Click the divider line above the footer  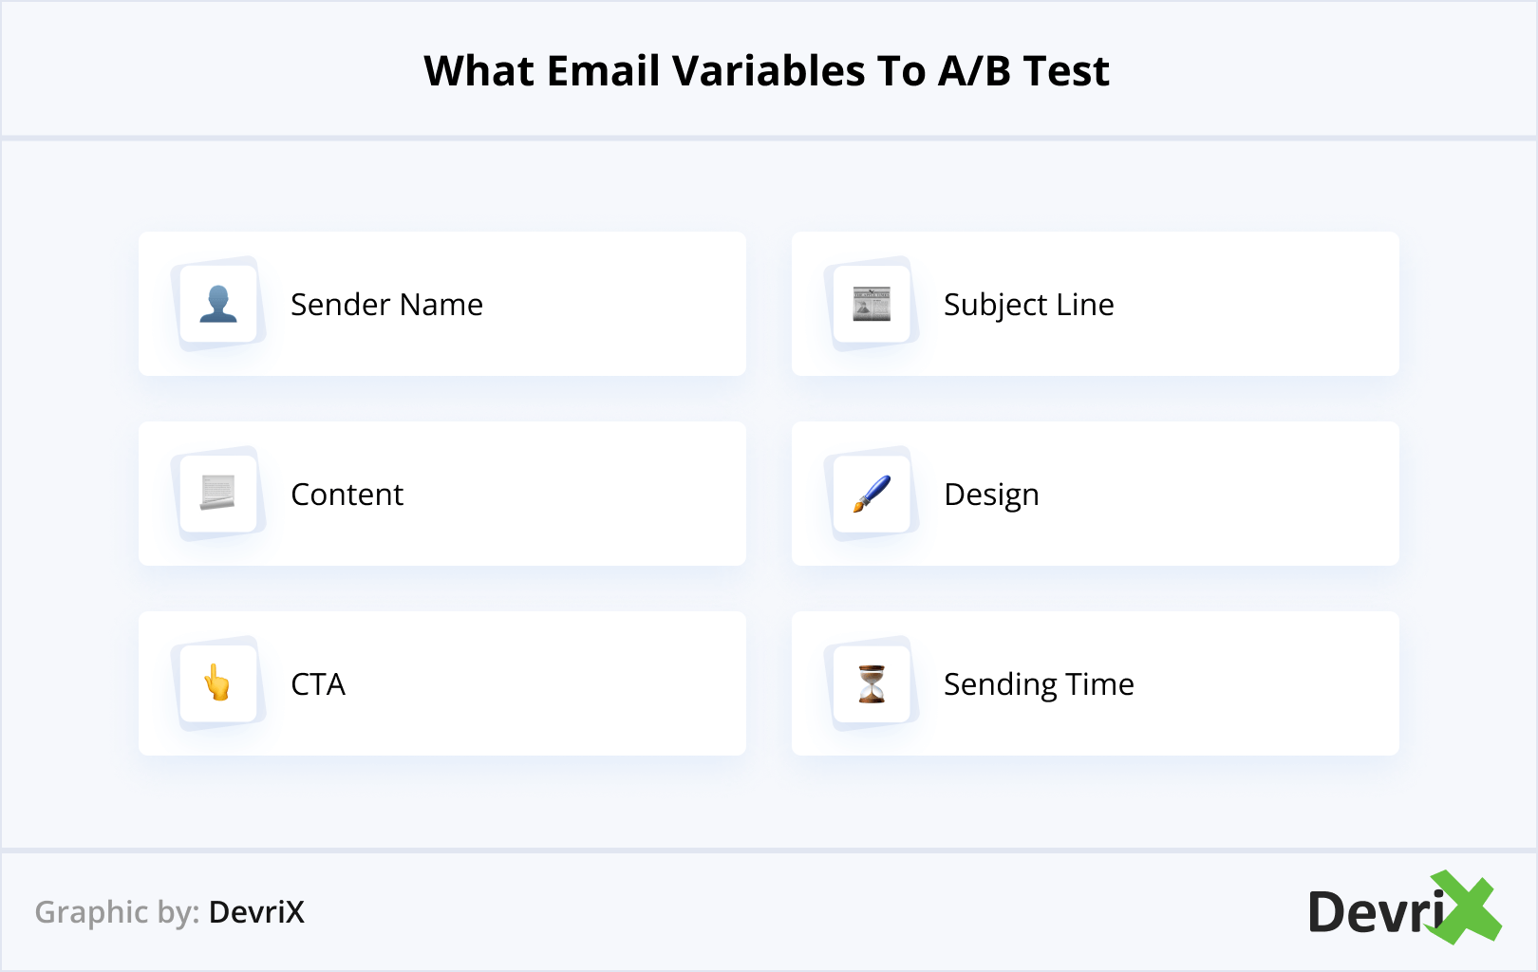point(769,850)
